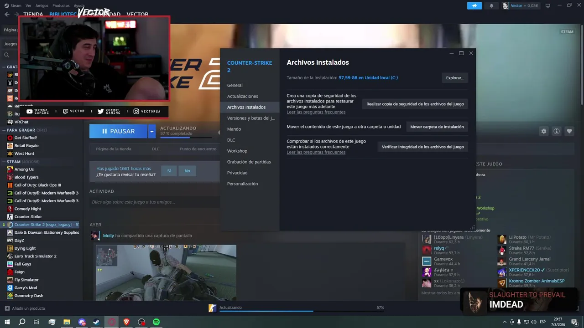Open Punto de encuentro tab

click(x=198, y=149)
